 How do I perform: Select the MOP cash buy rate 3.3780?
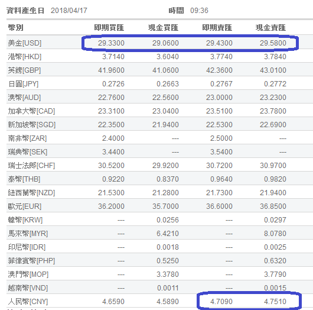coord(168,275)
